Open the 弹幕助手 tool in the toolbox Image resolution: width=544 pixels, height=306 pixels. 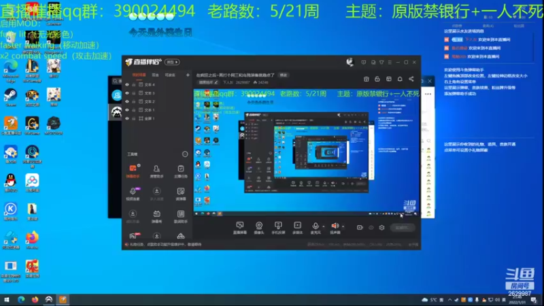(133, 171)
